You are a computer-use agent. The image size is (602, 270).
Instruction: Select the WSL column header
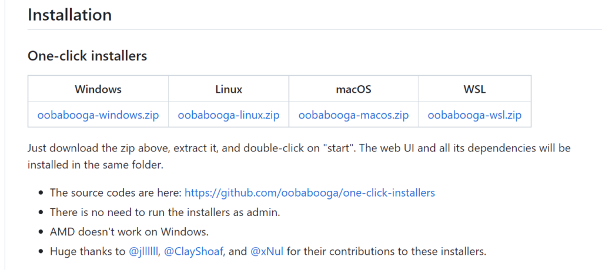click(x=474, y=90)
